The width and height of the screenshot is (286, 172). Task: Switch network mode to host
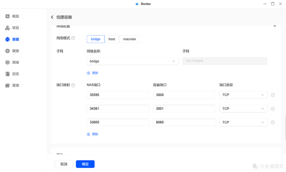[x=112, y=39]
